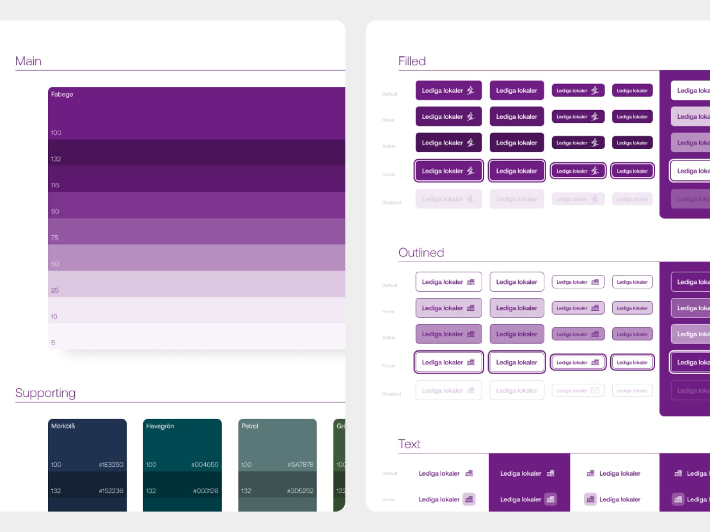Click large filled Default button without icon
This screenshot has height=532, width=710.
click(517, 90)
